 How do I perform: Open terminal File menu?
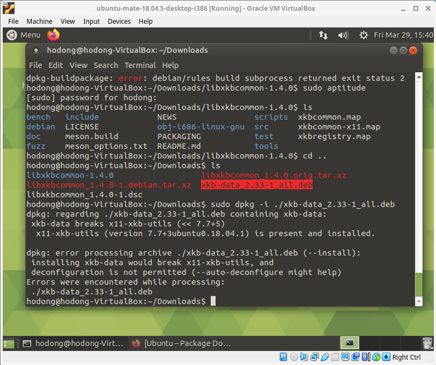(x=36, y=65)
